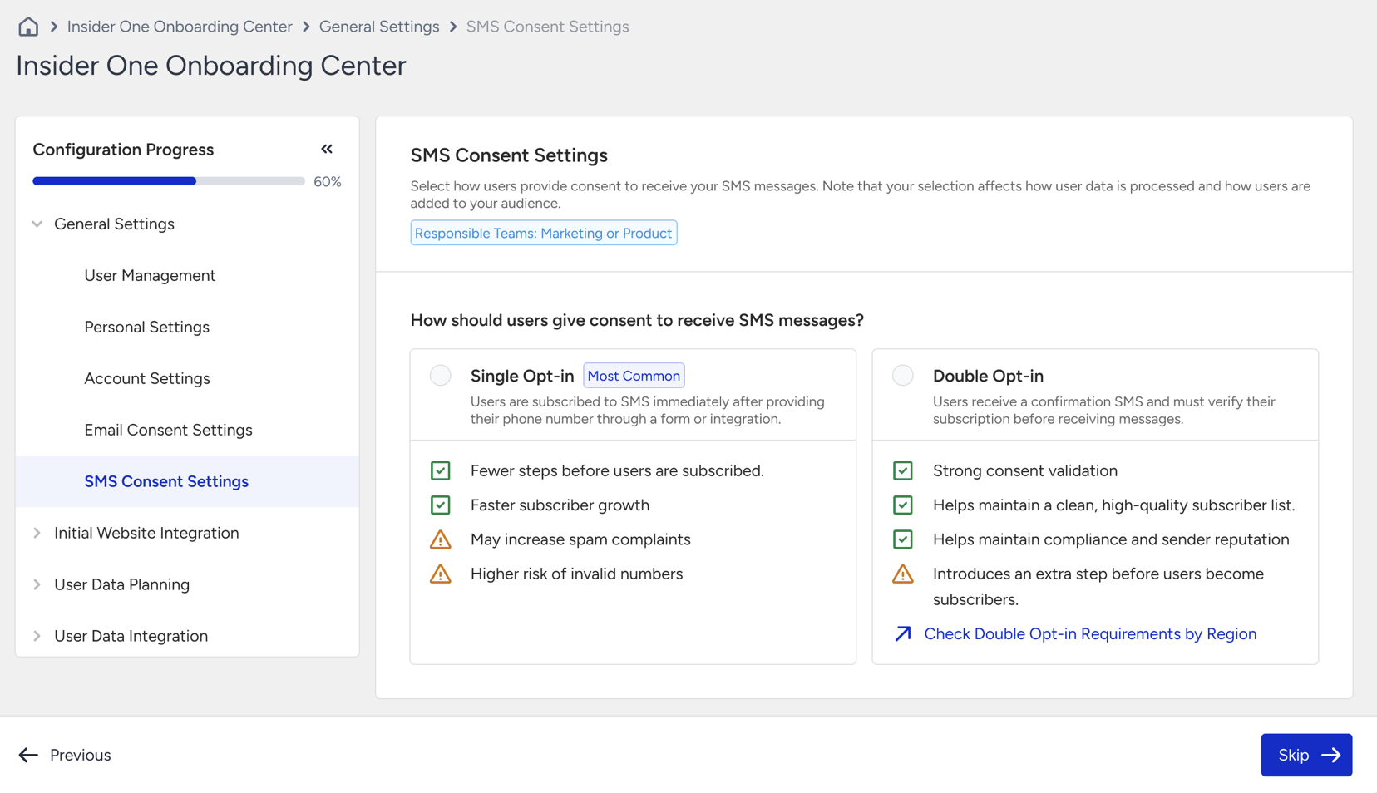Expand the User Data Planning section
The height and width of the screenshot is (793, 1377).
37,584
